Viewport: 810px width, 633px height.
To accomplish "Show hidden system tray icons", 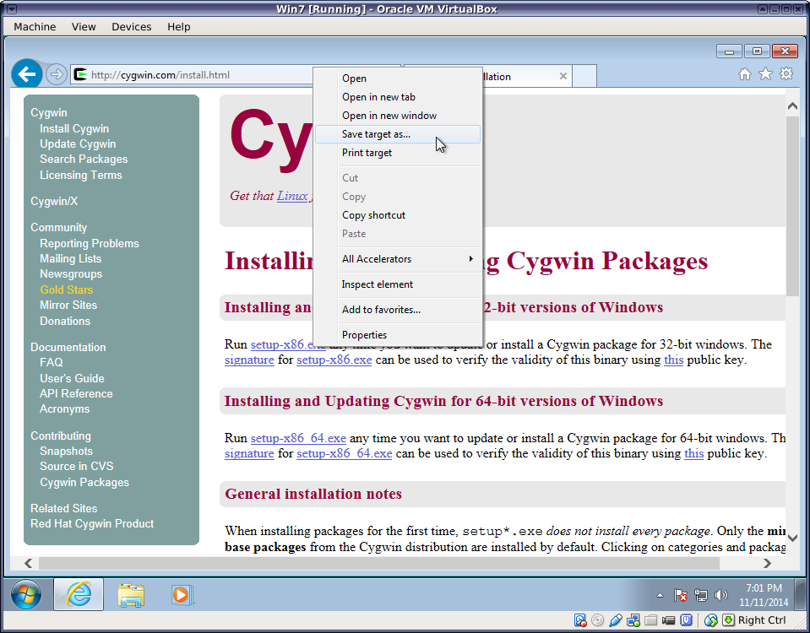I will [x=660, y=595].
